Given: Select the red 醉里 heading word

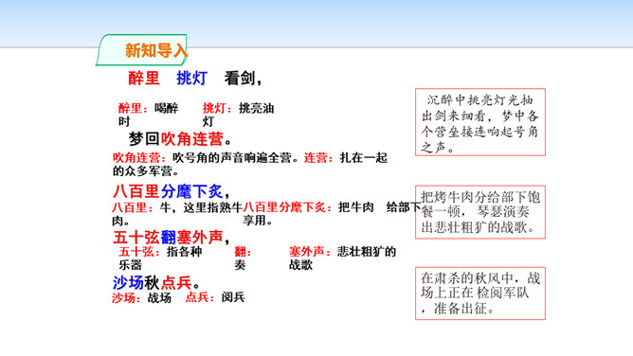Looking at the screenshot, I should [144, 78].
